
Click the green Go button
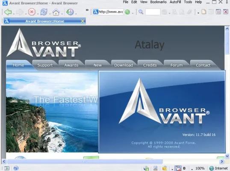pos(127,12)
